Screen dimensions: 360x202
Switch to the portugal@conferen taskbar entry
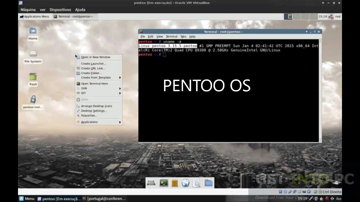(104, 199)
